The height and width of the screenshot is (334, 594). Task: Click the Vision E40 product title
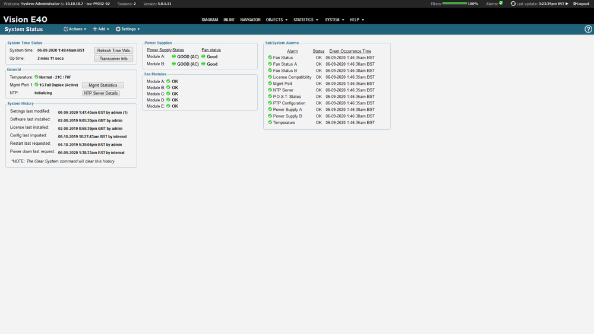coord(25,20)
